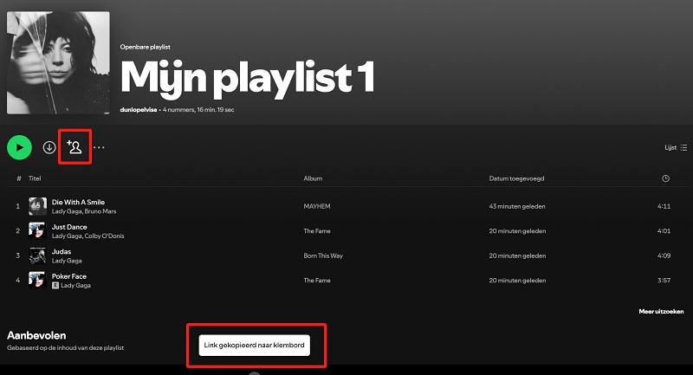Screen dimensions: 693x375
Task: Click the 4 nummers, 16 min. 19 sec text
Action: (x=198, y=109)
